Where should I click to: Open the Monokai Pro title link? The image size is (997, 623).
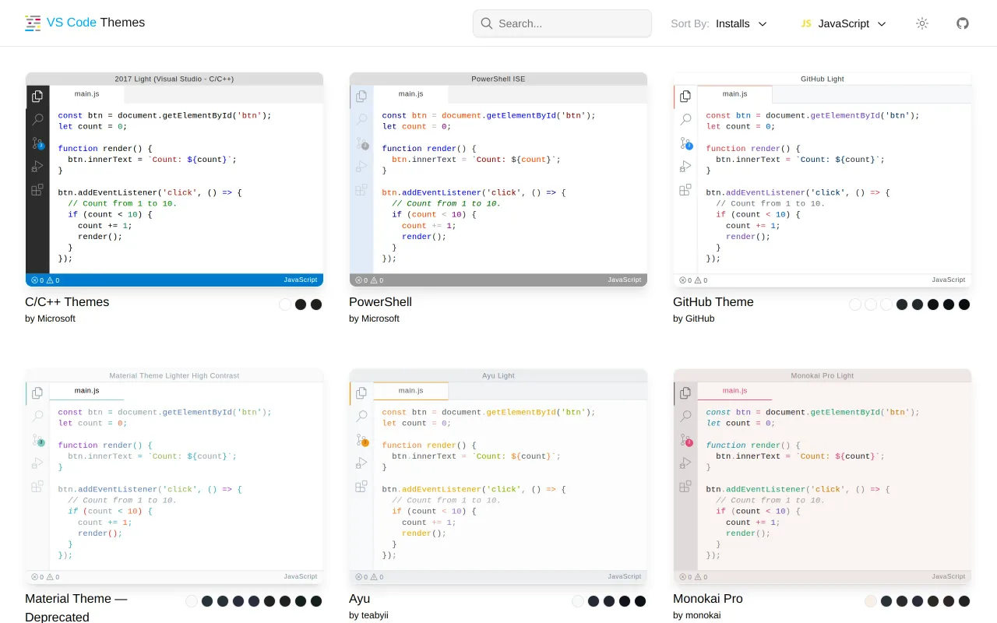click(x=708, y=599)
